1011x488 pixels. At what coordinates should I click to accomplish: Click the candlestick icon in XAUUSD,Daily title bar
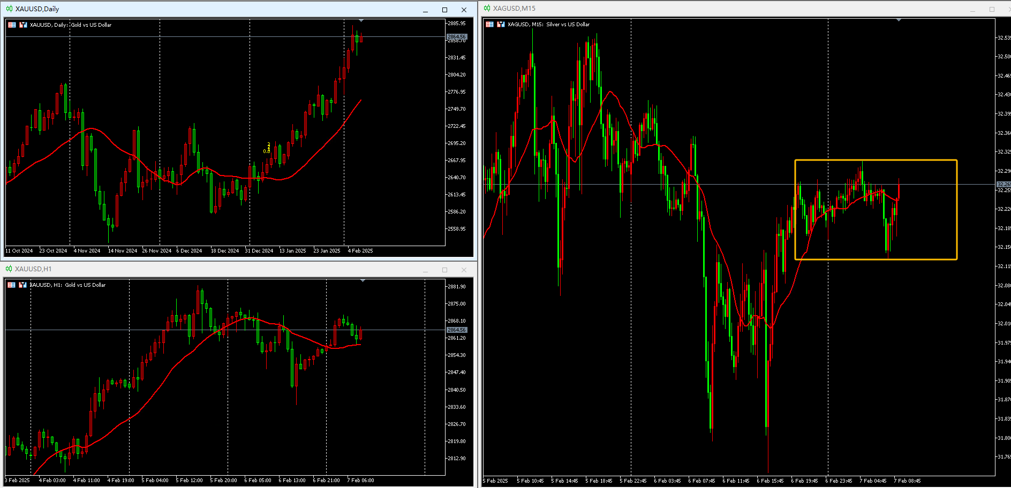coord(9,9)
